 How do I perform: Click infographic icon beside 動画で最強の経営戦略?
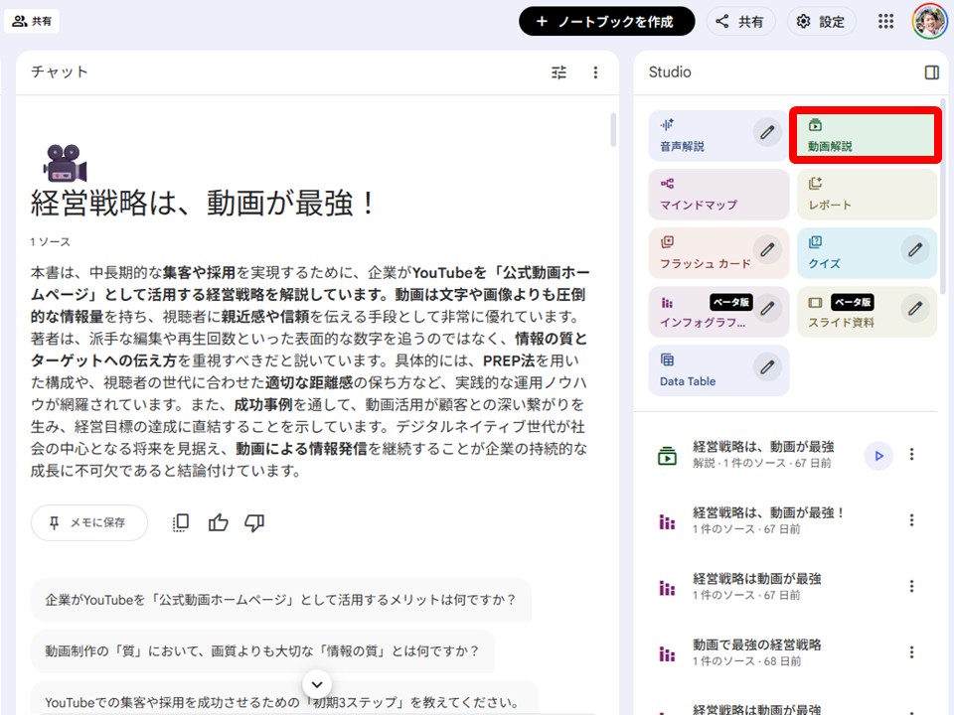pyautogui.click(x=667, y=653)
